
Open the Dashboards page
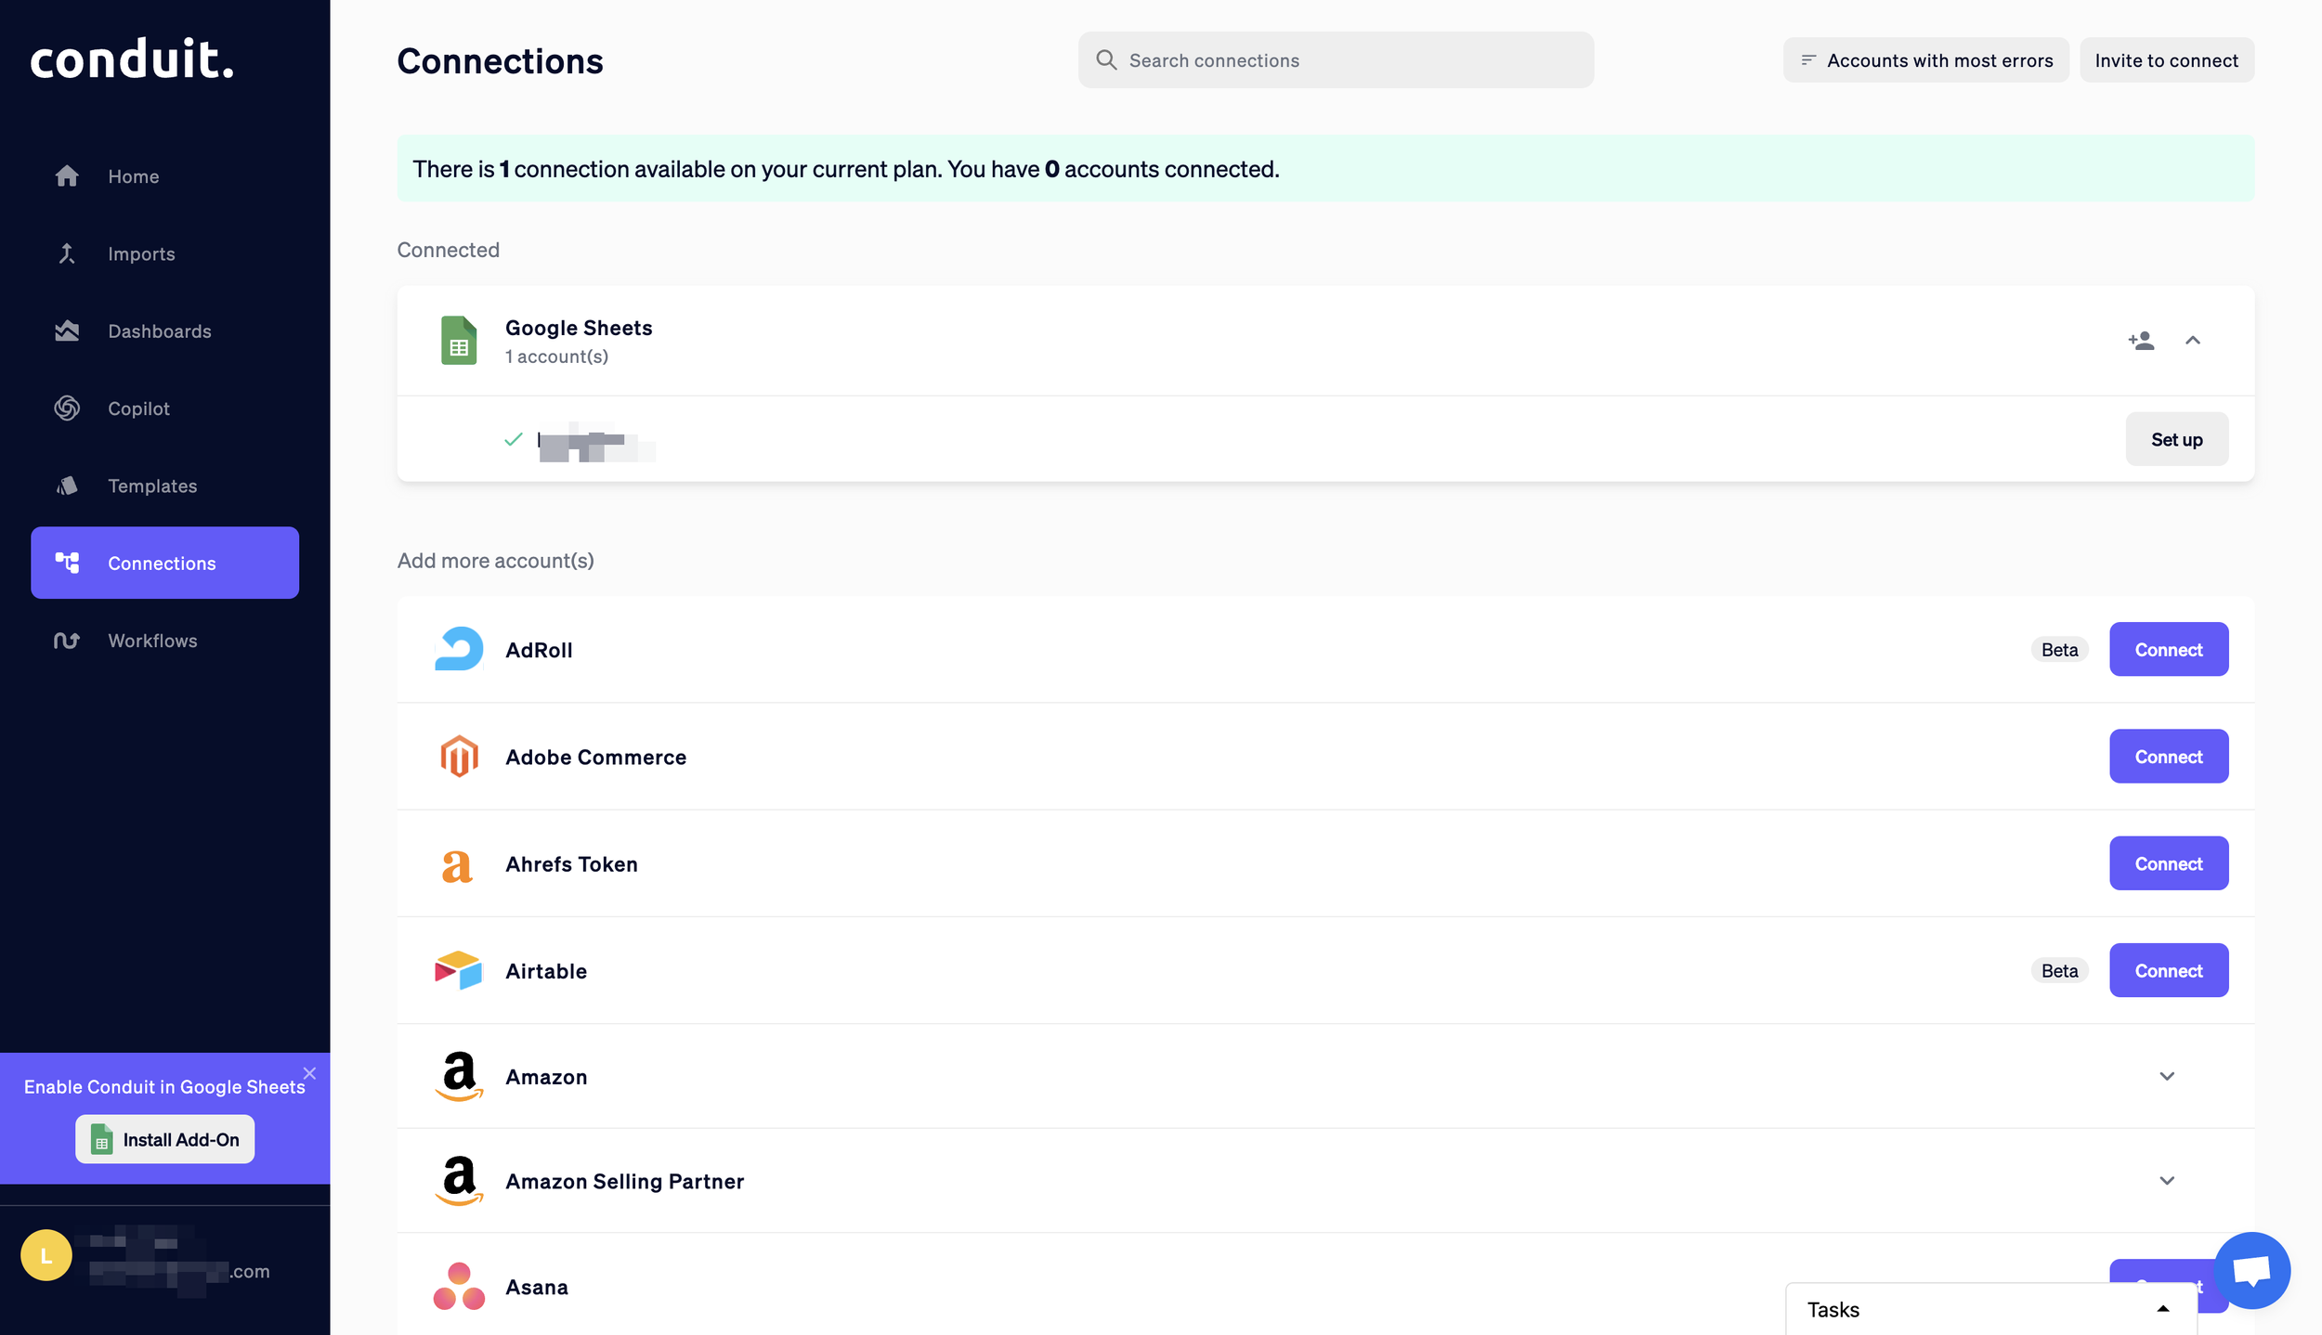pyautogui.click(x=159, y=331)
